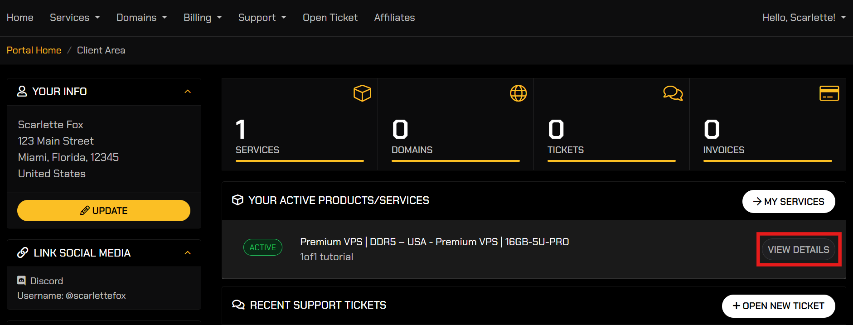Screen dimensions: 853x325
Task: Click View Details for Premium VPS
Action: coord(799,249)
